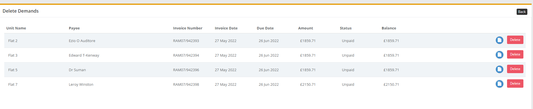Click the Payee column header
The width and height of the screenshot is (533, 109).
[x=74, y=28]
